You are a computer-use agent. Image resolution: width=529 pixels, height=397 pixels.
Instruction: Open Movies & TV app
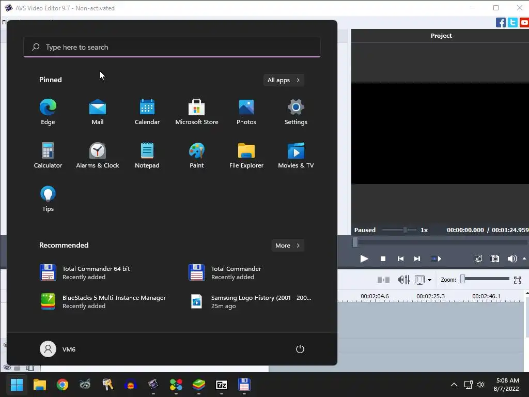point(296,155)
